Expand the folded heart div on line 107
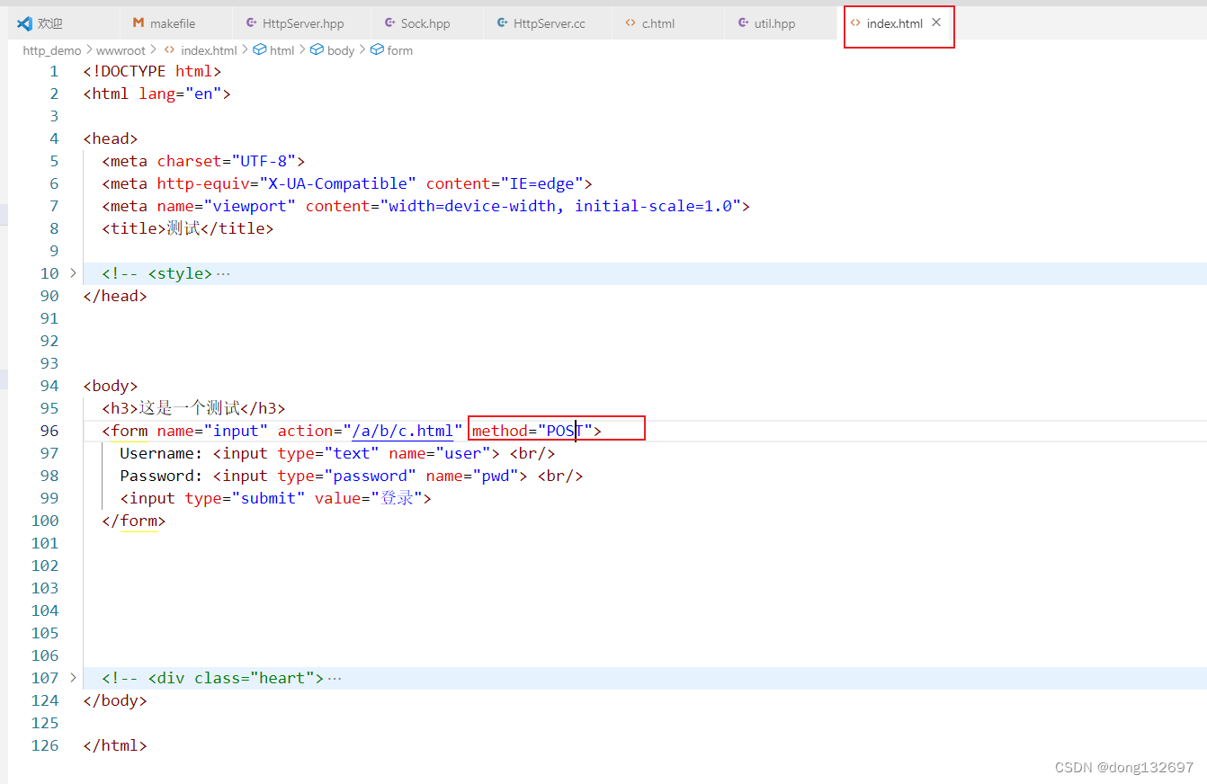1207x784 pixels. [x=73, y=678]
